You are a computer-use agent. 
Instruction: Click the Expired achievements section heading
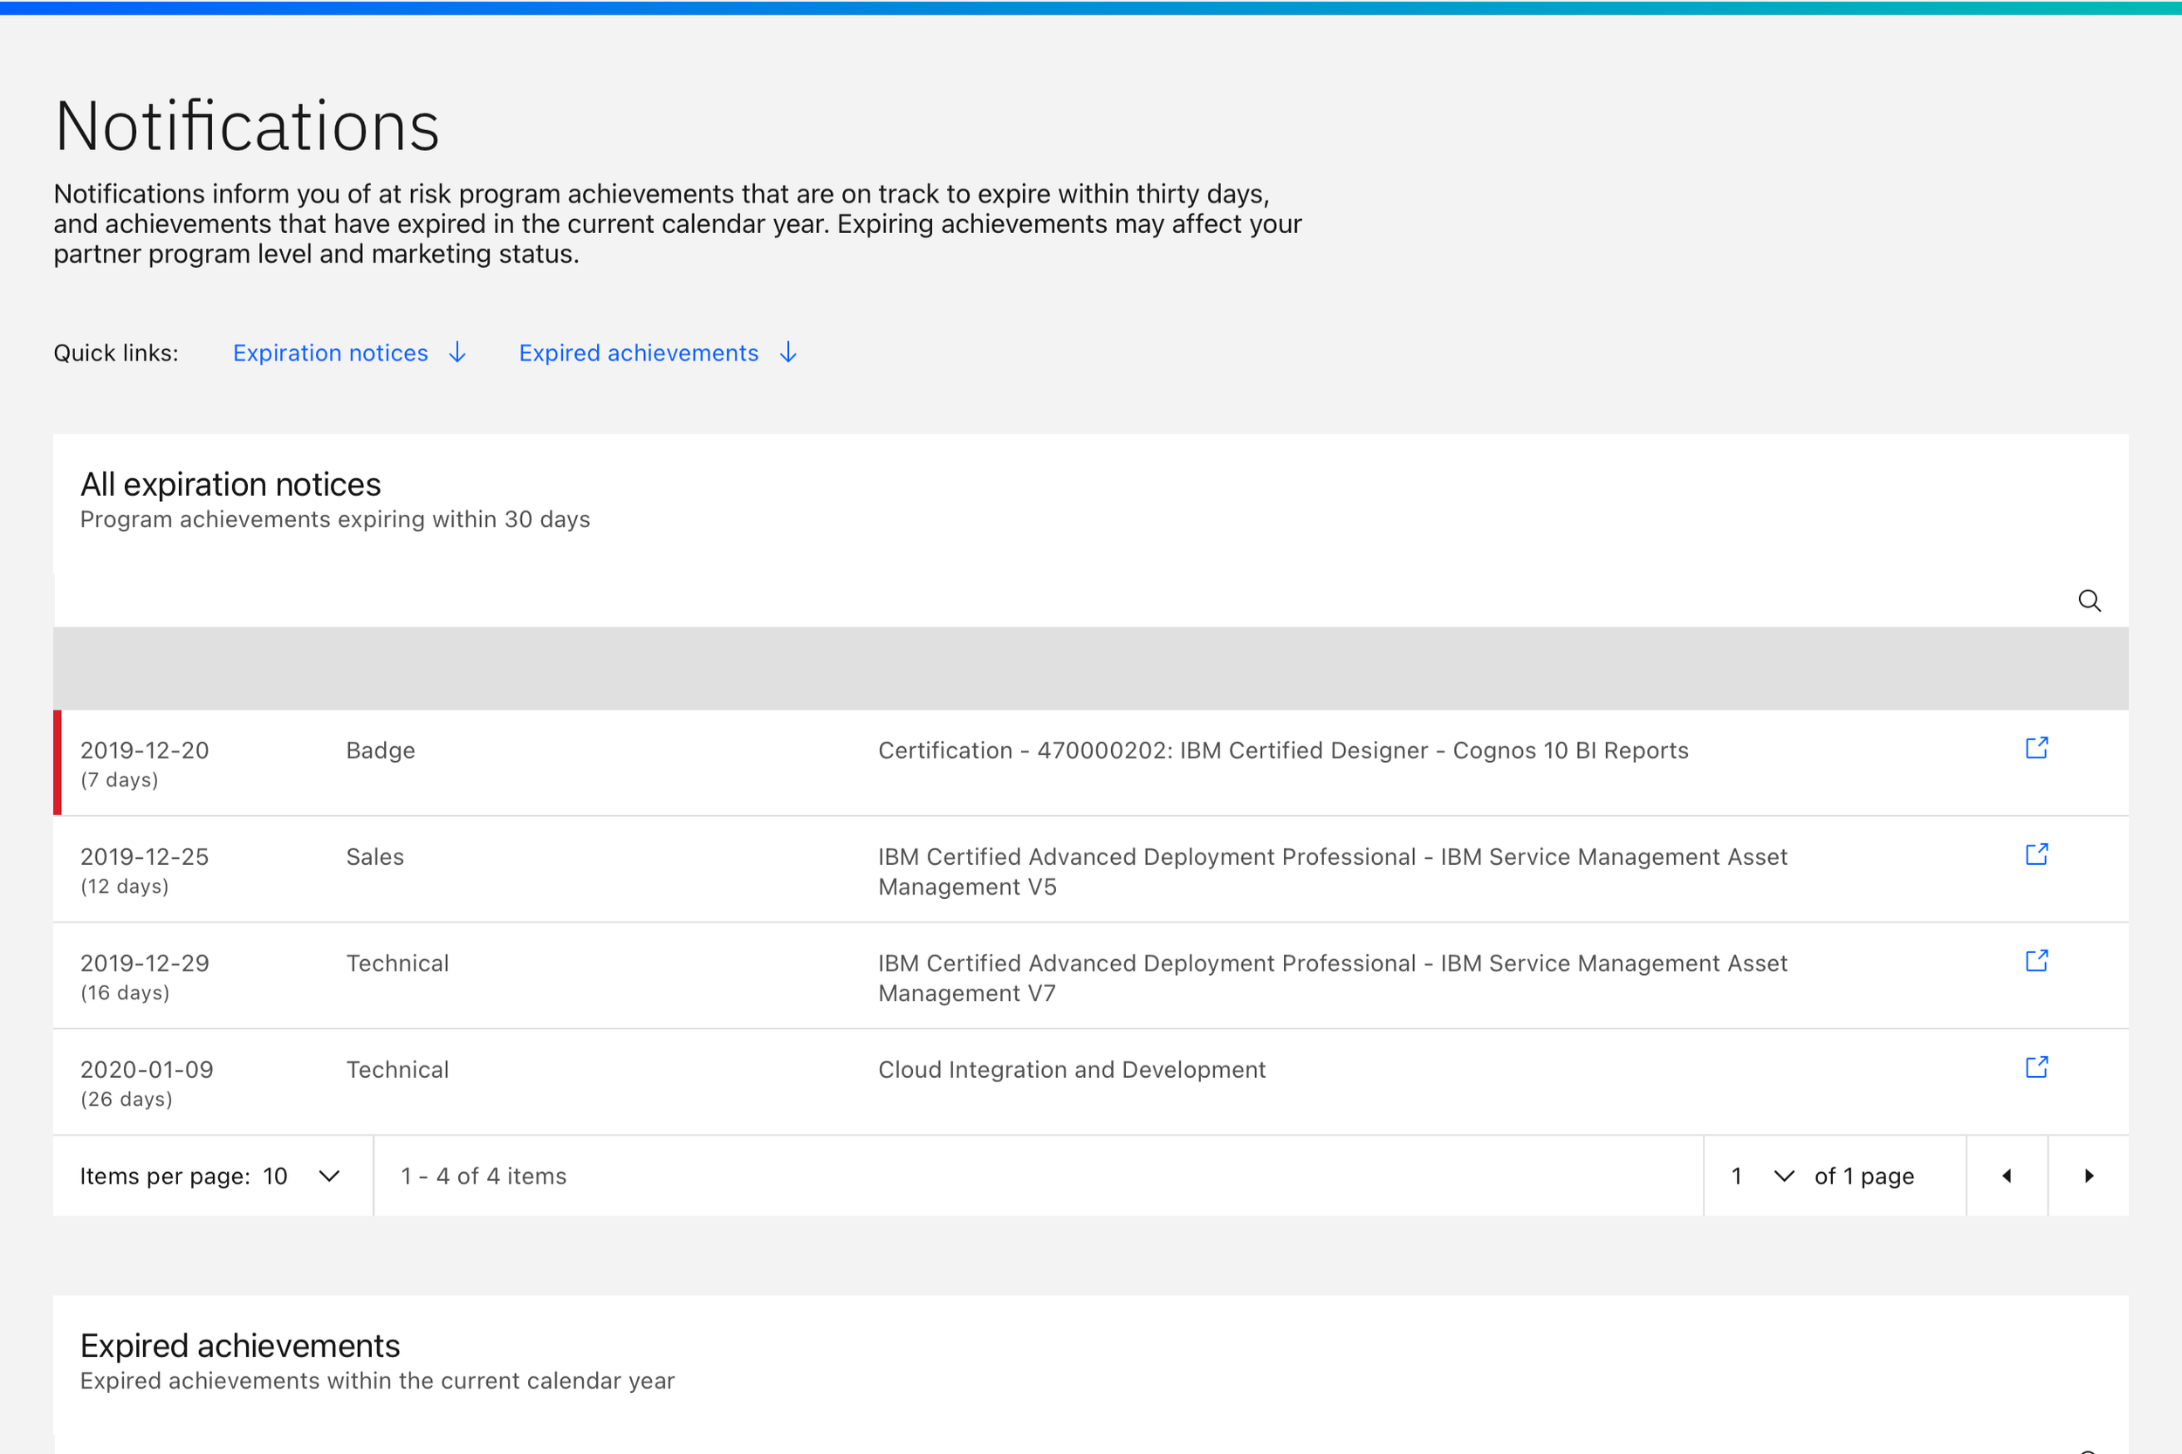coord(239,1346)
